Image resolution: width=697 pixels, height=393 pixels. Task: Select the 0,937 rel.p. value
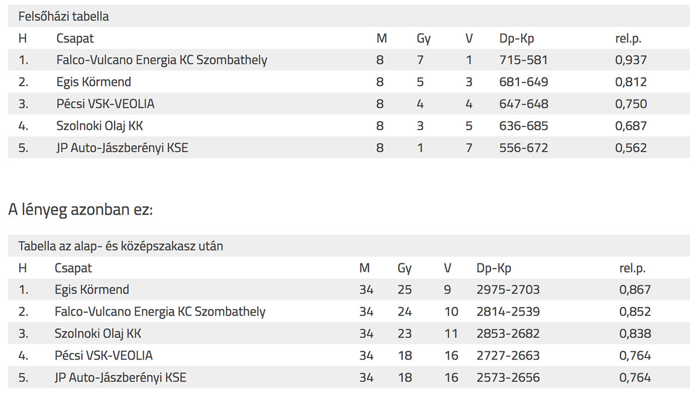pos(631,60)
